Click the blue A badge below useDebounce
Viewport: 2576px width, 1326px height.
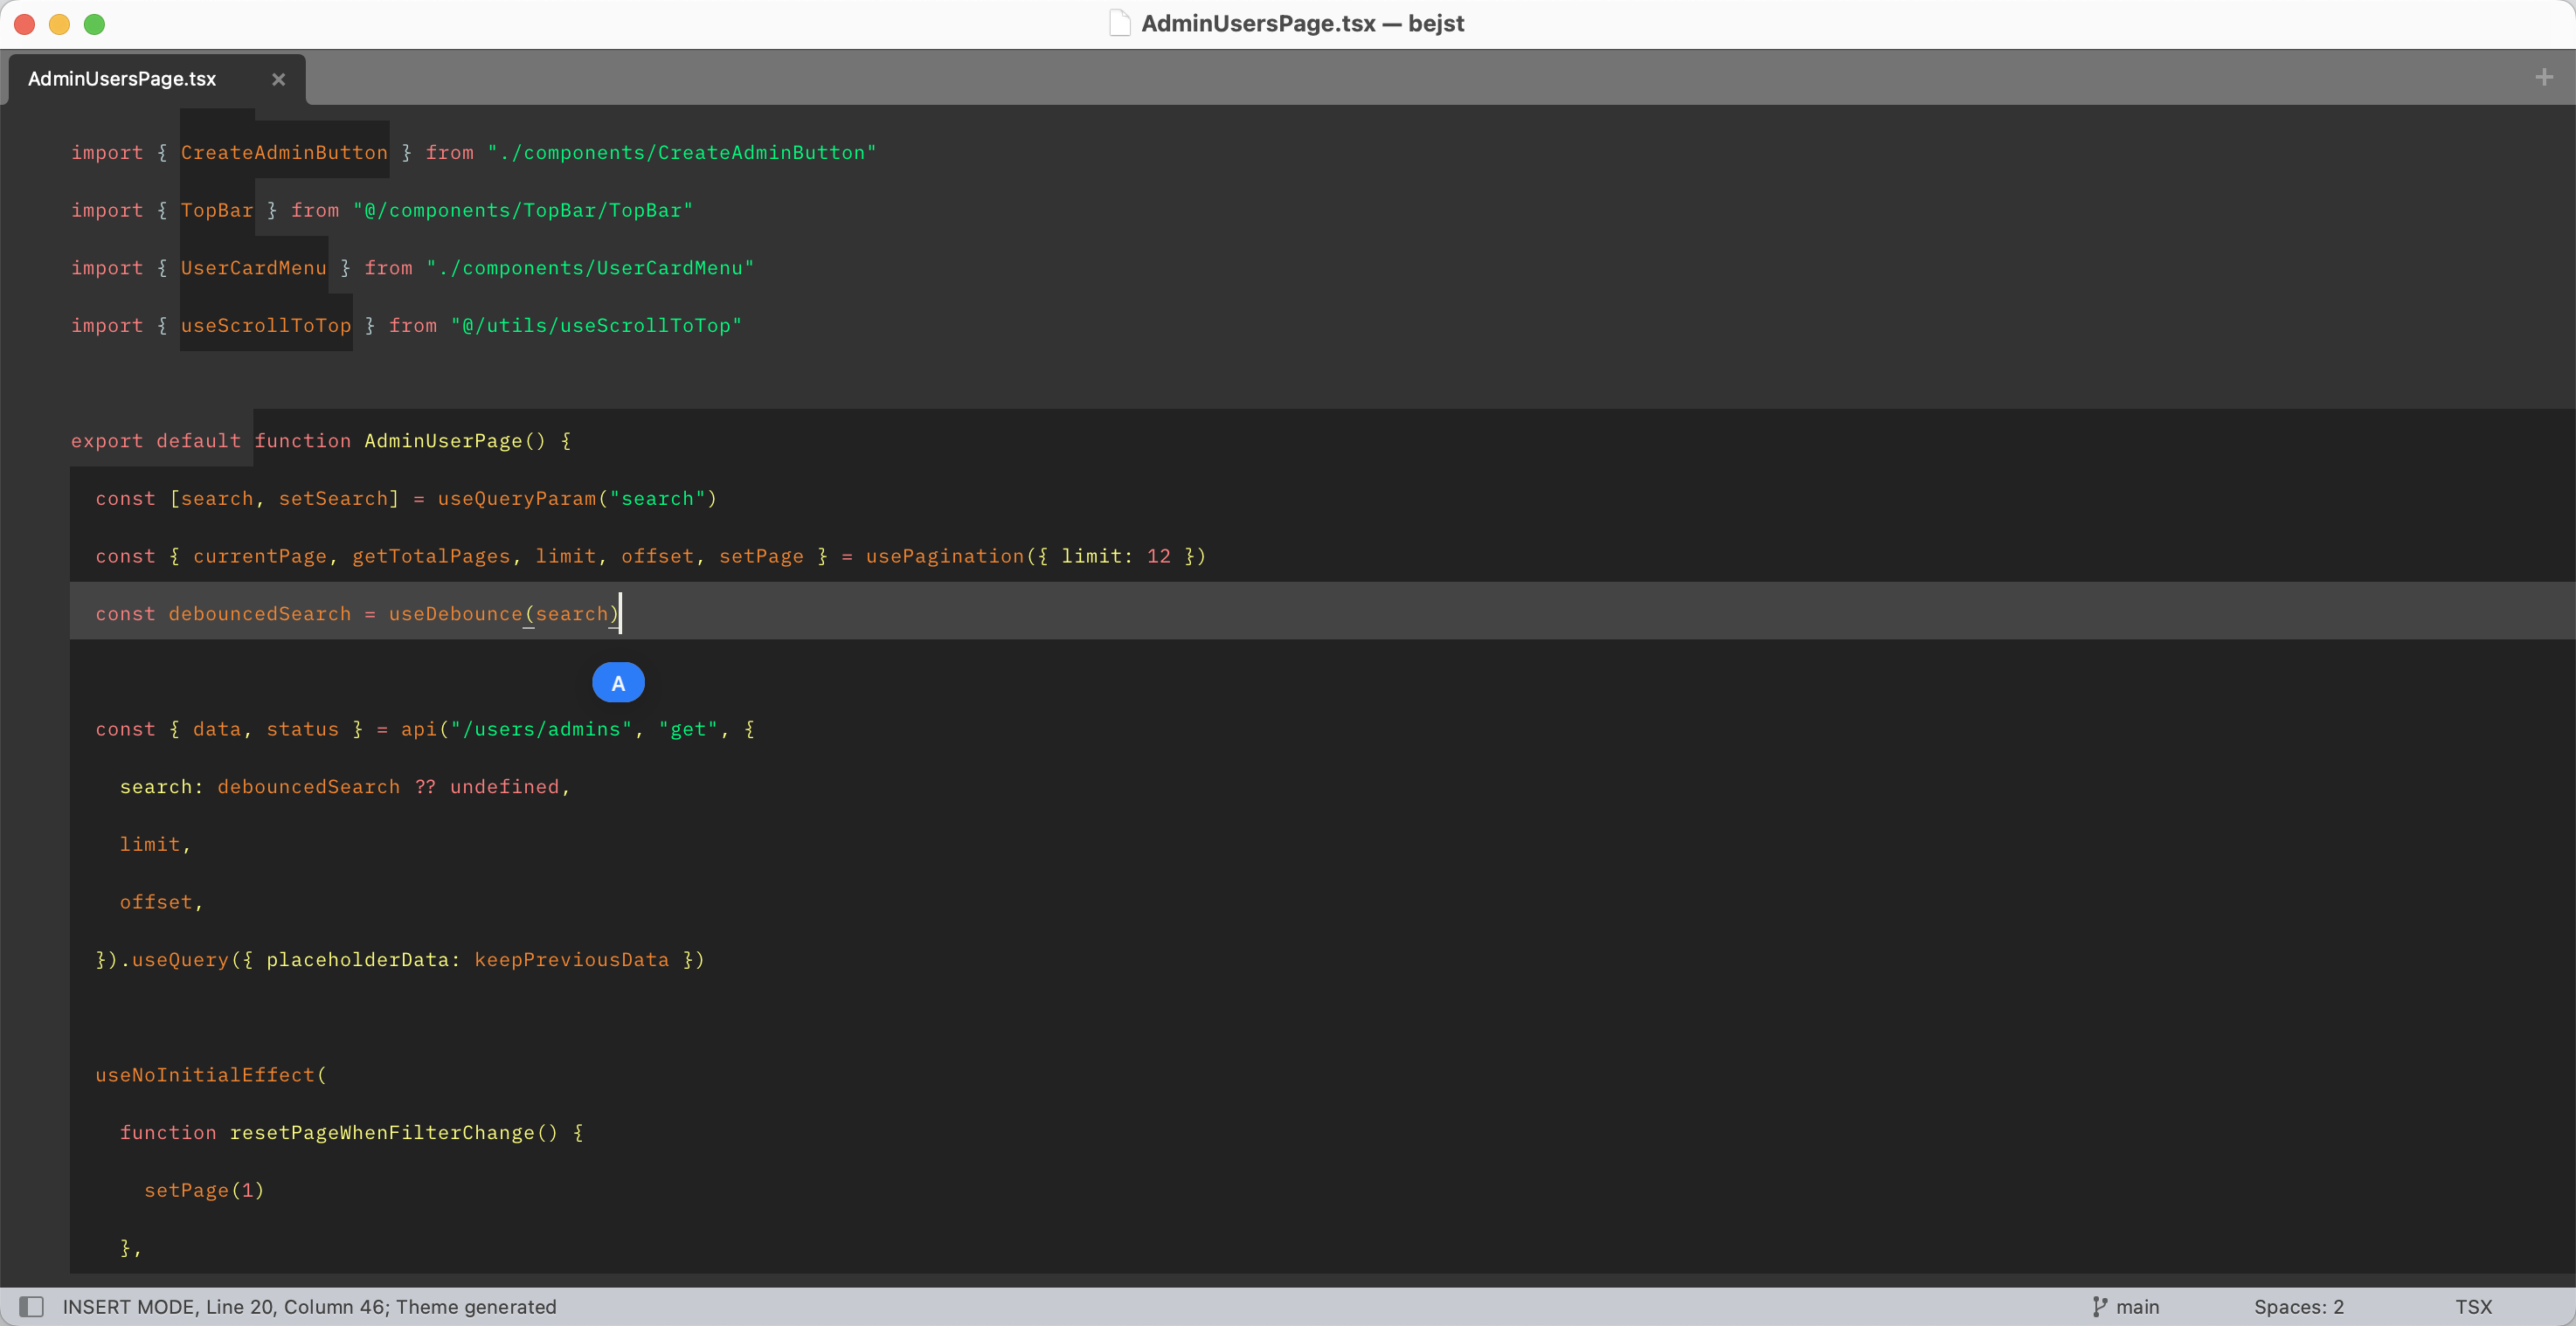(x=618, y=683)
